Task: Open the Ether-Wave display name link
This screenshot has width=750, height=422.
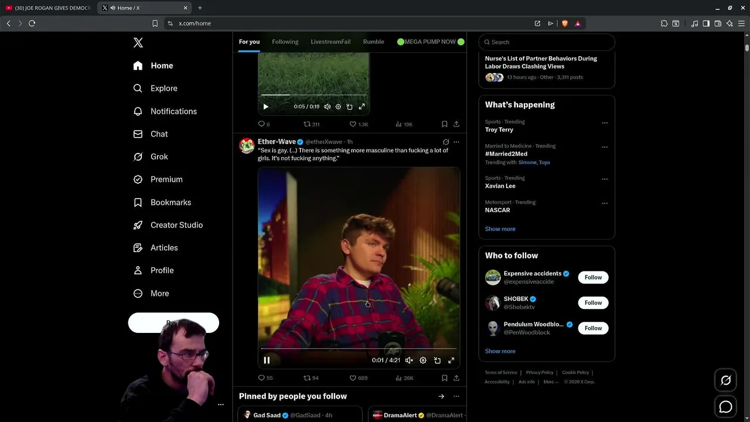Action: 277,142
